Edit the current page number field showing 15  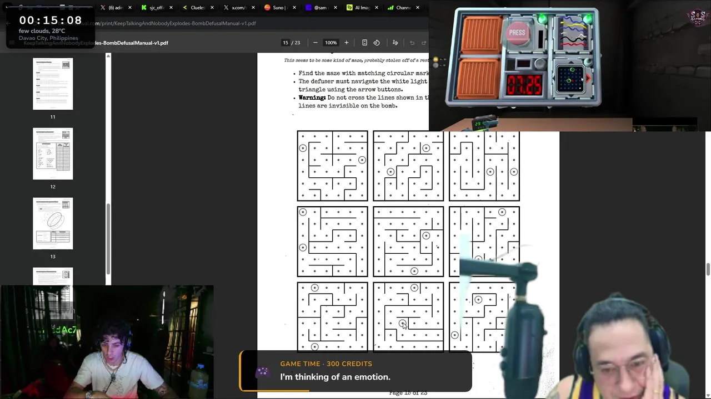click(x=286, y=43)
